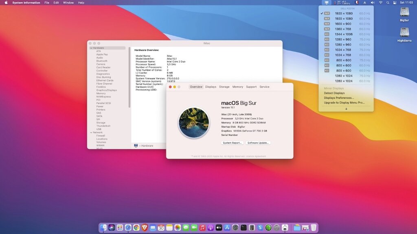Expand more items arrow in display menu
This screenshot has height=234, width=417.
tap(346, 108)
